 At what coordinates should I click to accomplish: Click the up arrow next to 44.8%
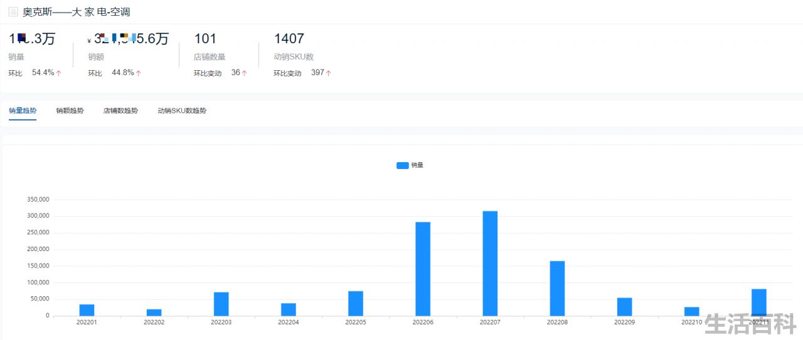[x=139, y=73]
